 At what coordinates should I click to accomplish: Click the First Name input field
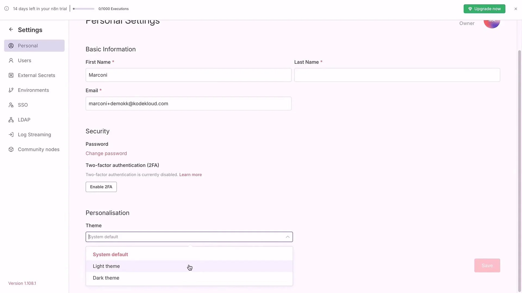click(188, 75)
